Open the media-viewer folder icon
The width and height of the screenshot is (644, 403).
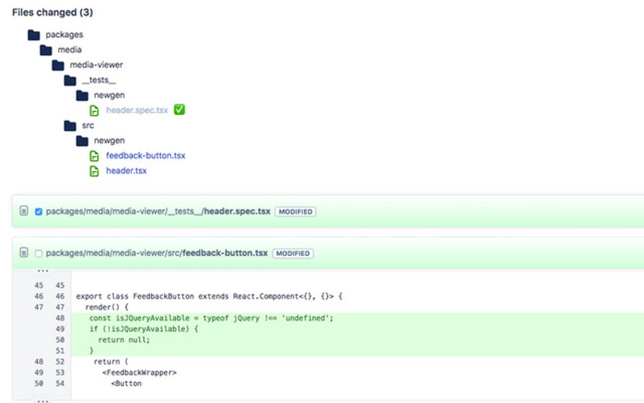(x=59, y=64)
